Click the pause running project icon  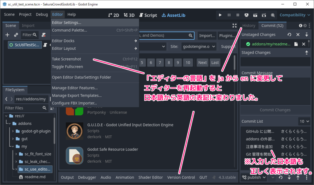click(229, 15)
